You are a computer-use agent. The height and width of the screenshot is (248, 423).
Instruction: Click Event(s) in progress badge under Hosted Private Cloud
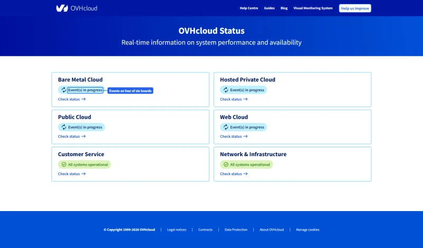(243, 90)
